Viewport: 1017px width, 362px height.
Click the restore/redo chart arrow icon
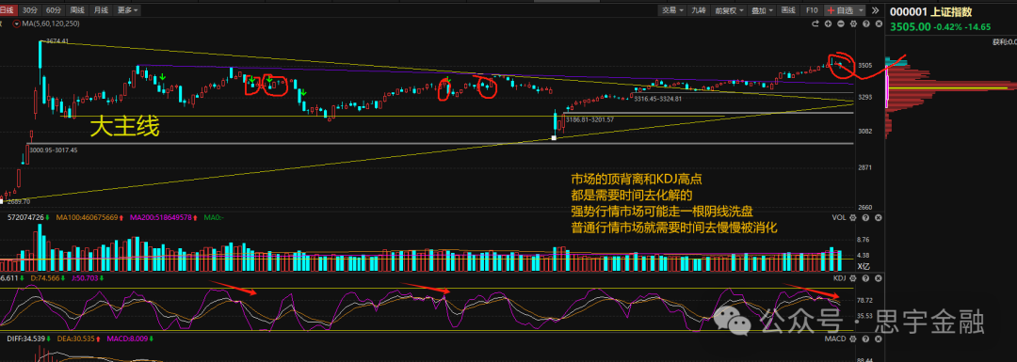pos(815,24)
